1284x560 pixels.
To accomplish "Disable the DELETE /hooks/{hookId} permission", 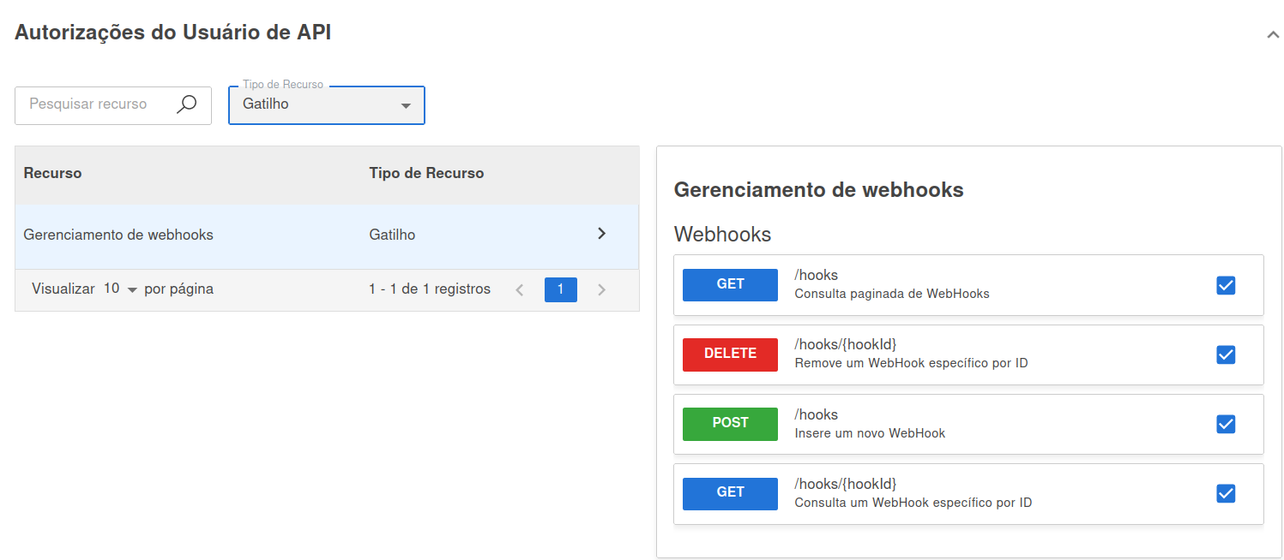I will (x=1226, y=354).
